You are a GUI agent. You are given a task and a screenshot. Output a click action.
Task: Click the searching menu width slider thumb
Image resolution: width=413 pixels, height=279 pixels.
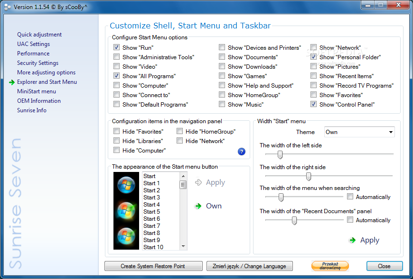[281, 198]
